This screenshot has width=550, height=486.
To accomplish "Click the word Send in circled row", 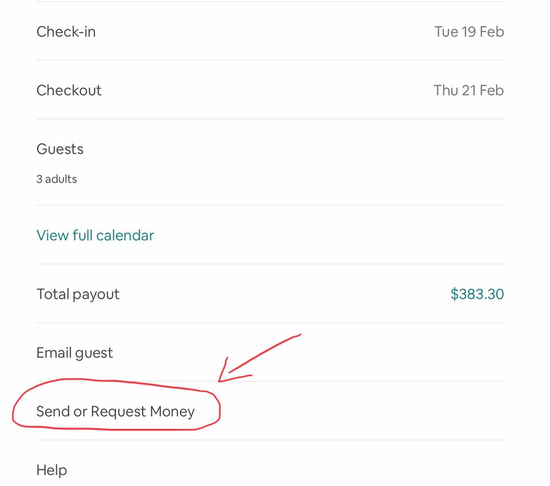I will click(x=53, y=412).
